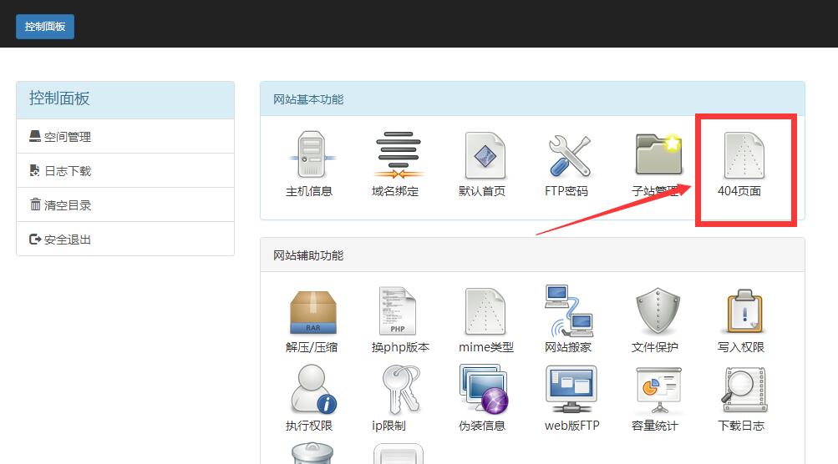The height and width of the screenshot is (464, 838).
Task: Click the mime类型 text label
Action: [x=485, y=347]
